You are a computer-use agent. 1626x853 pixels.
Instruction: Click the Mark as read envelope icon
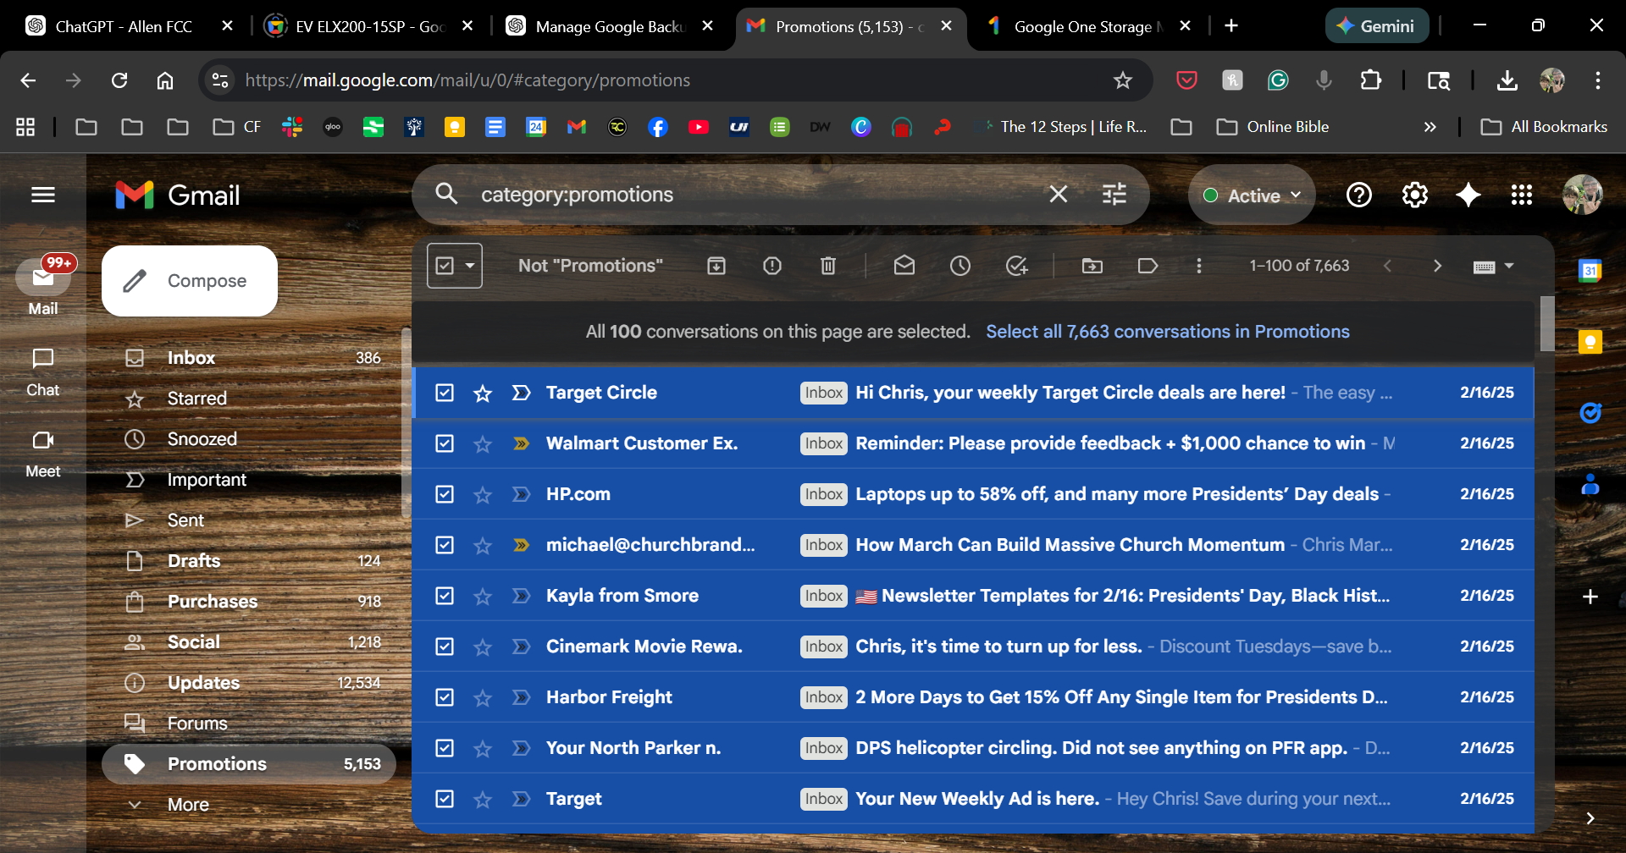pos(904,266)
